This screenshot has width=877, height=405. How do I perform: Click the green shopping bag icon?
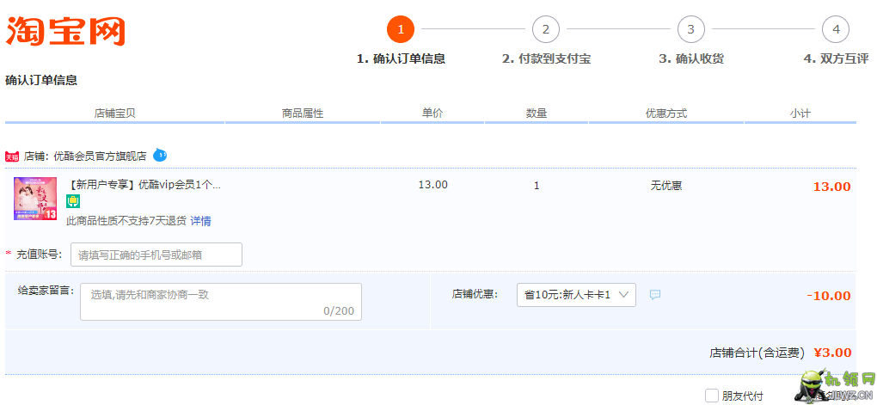[x=73, y=202]
